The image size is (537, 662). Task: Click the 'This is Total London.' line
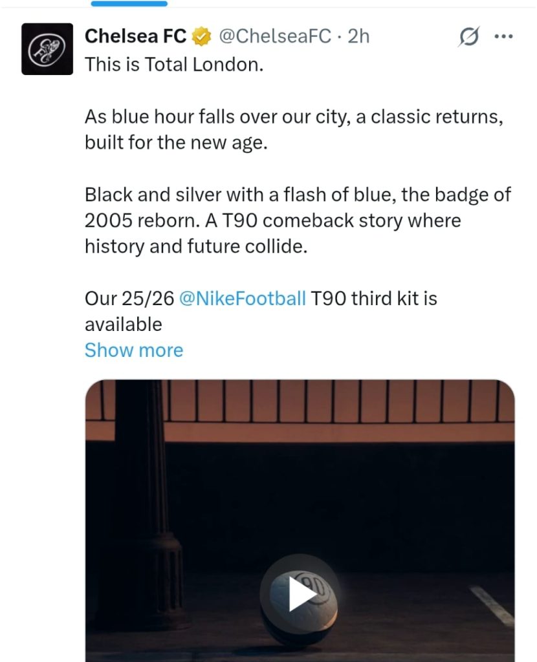[x=174, y=65]
